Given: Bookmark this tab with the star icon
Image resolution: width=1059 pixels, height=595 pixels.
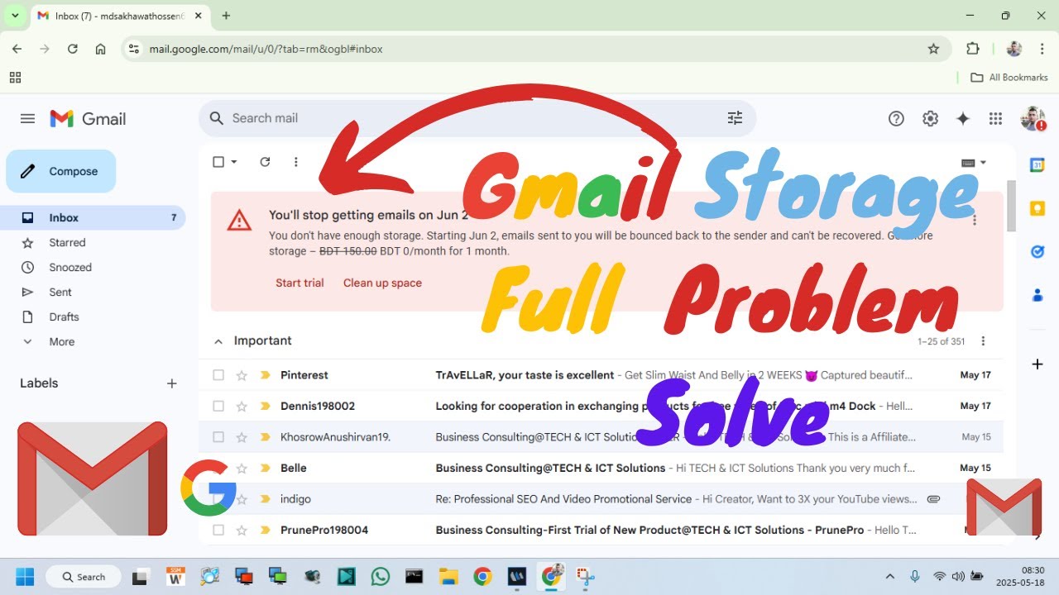Looking at the screenshot, I should pyautogui.click(x=933, y=49).
